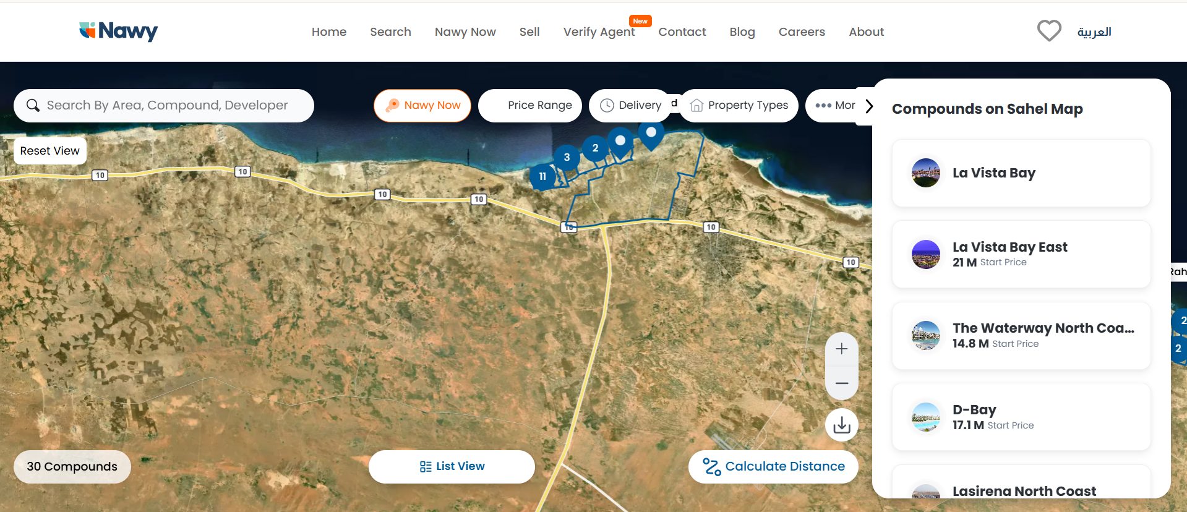Click the search magnifier icon
The width and height of the screenshot is (1187, 512).
[x=33, y=106]
